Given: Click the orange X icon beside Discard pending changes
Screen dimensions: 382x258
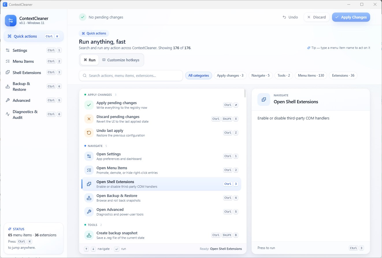Looking at the screenshot, I should click(x=89, y=119).
